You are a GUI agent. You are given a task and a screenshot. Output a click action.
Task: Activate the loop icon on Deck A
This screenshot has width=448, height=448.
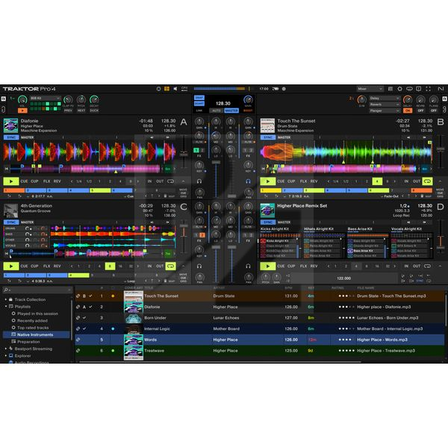coord(170,181)
